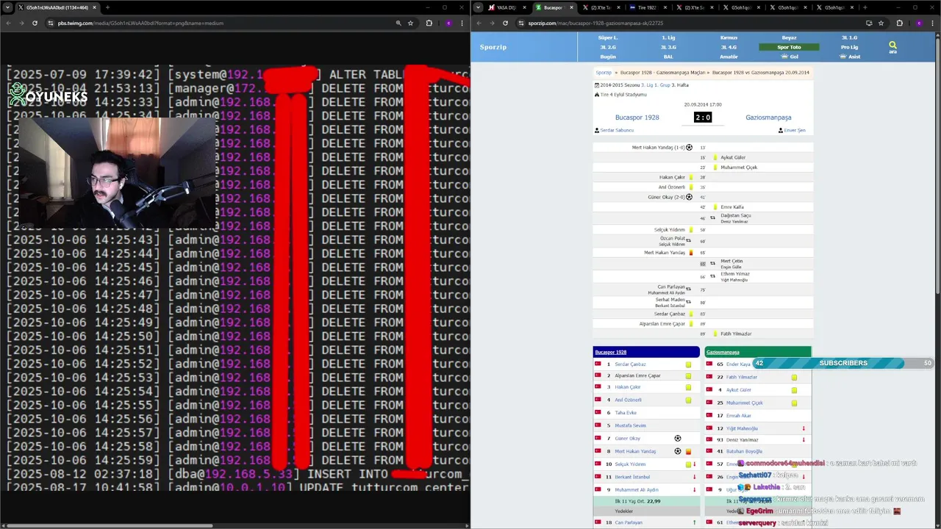Click the 3. Lig 1. Grup season link

coord(655,85)
